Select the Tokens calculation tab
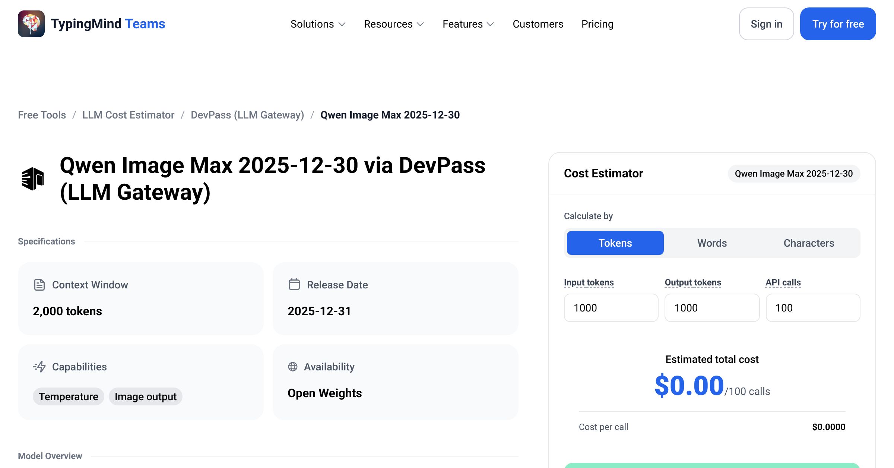Viewport: 894px width, 468px height. pyautogui.click(x=615, y=243)
